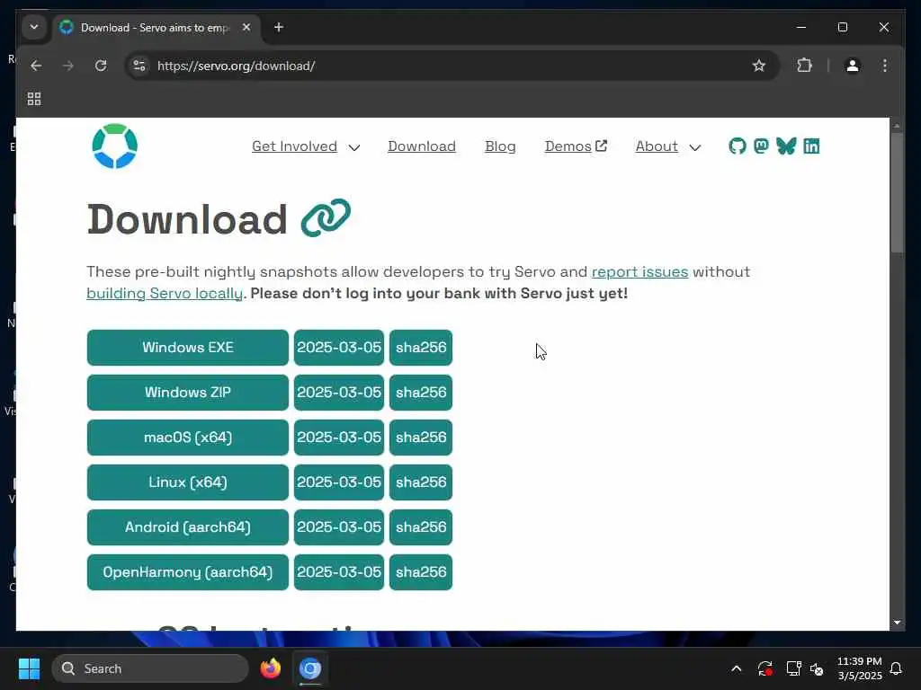Click the 2025-03-05 date for OpenHarmony

coord(339,572)
